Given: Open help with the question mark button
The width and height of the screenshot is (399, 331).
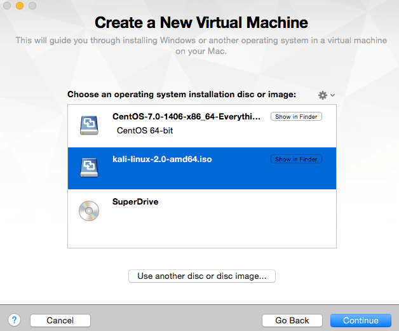Looking at the screenshot, I should pyautogui.click(x=15, y=320).
